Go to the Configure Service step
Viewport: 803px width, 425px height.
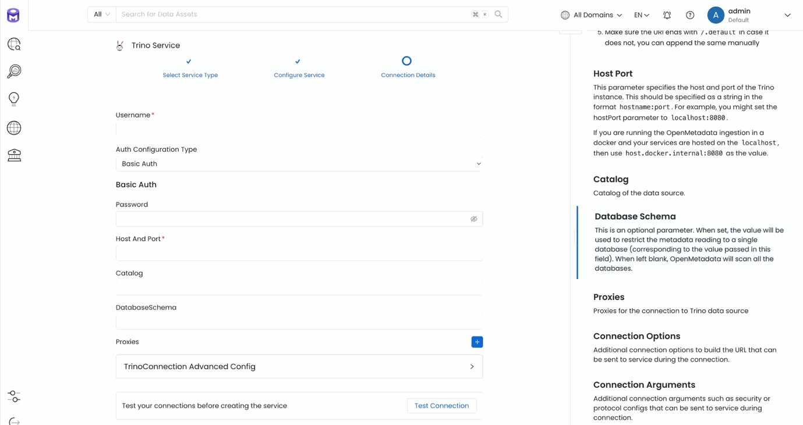(x=299, y=75)
